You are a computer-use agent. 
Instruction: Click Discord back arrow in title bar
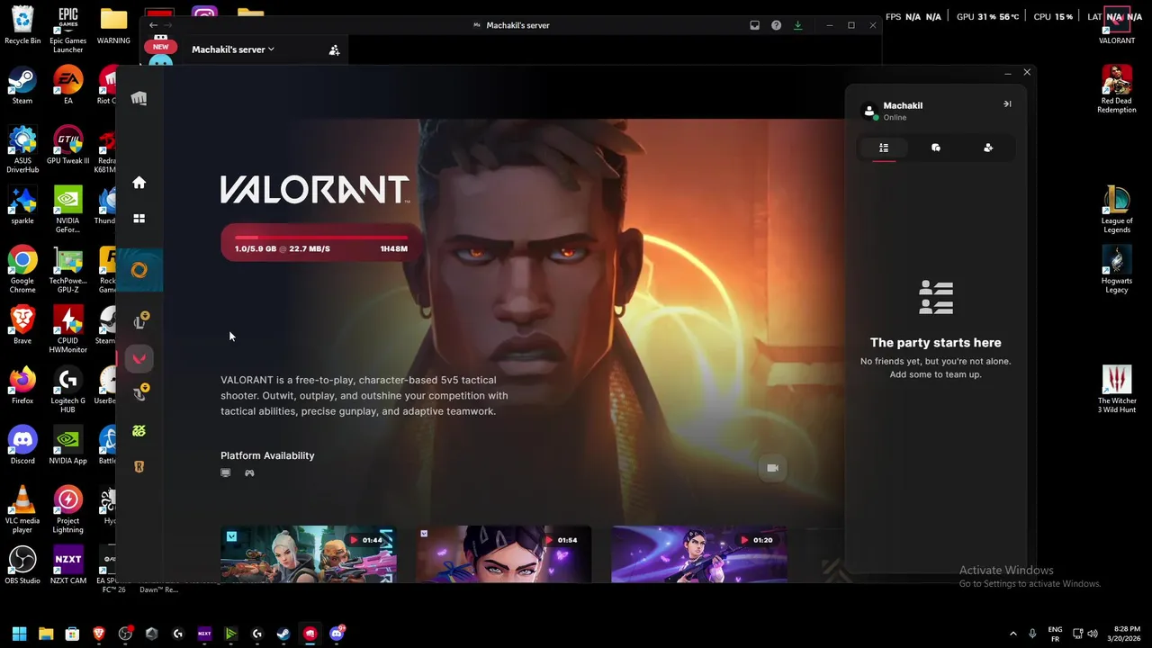click(x=153, y=25)
